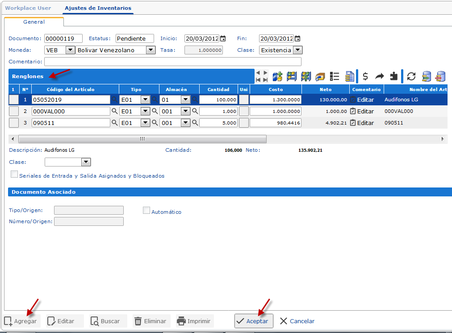452x333 pixels.
Task: Click the bulleted list icon in Renglones toolbar
Action: [335, 76]
